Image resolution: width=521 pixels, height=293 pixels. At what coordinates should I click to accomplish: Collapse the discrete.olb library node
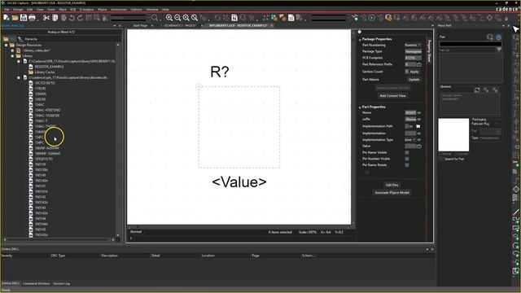point(19,78)
